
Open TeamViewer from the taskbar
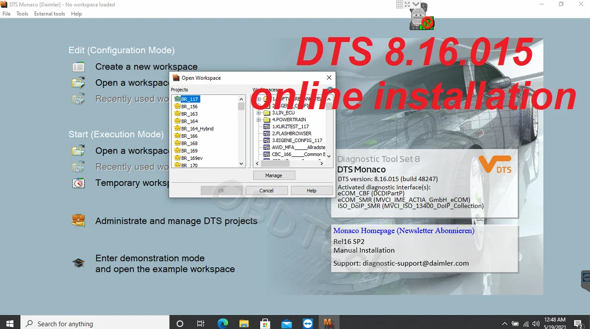pyautogui.click(x=308, y=323)
